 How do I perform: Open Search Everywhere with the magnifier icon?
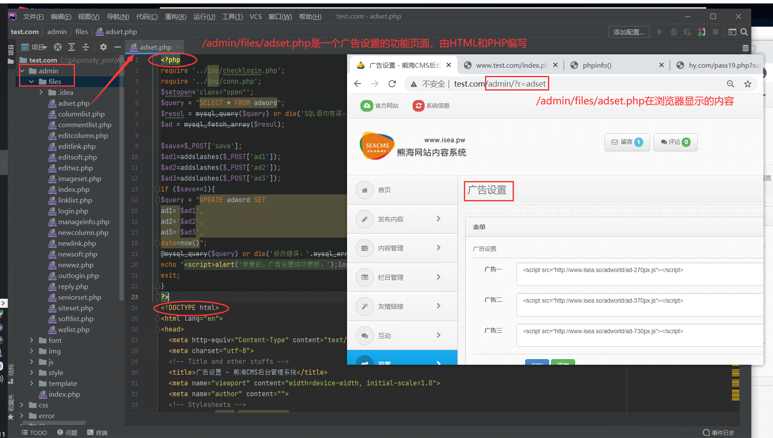click(x=745, y=31)
